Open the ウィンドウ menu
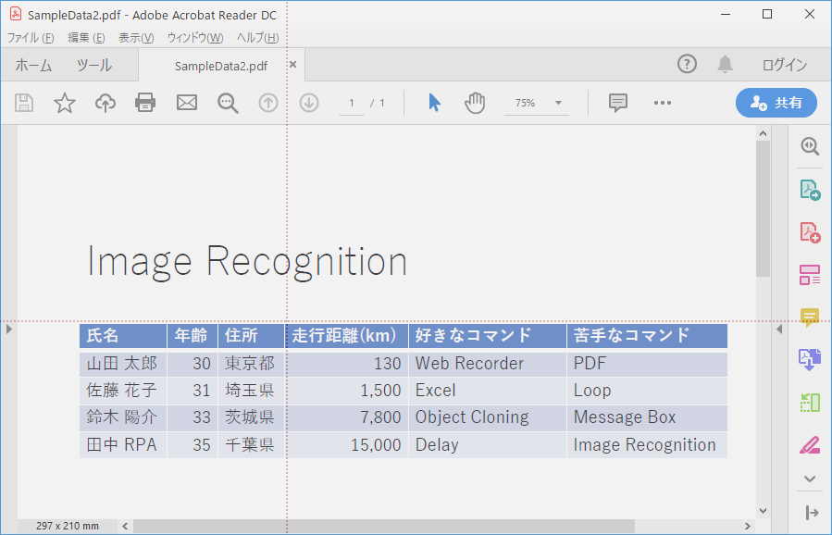Viewport: 832px width, 535px height. (195, 38)
